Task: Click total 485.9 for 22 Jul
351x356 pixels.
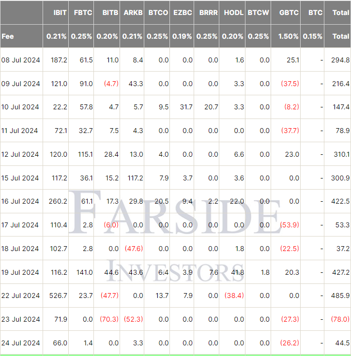Action: click(340, 296)
